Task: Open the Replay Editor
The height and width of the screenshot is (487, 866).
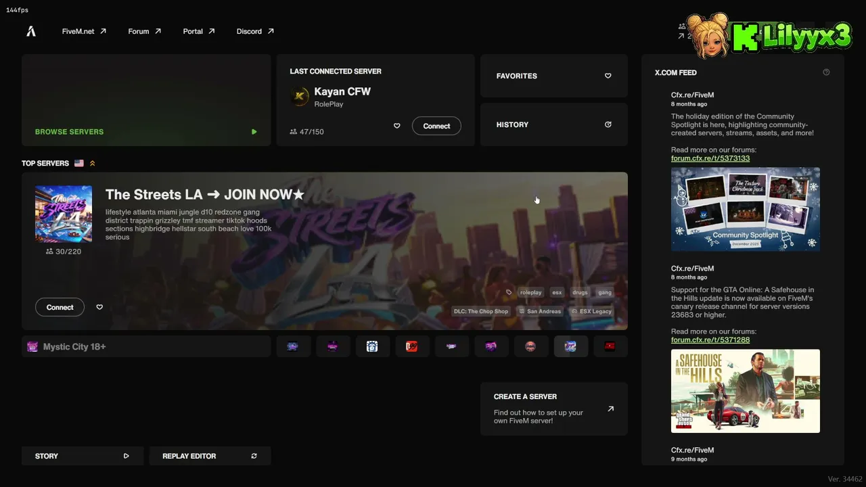Action: tap(210, 456)
